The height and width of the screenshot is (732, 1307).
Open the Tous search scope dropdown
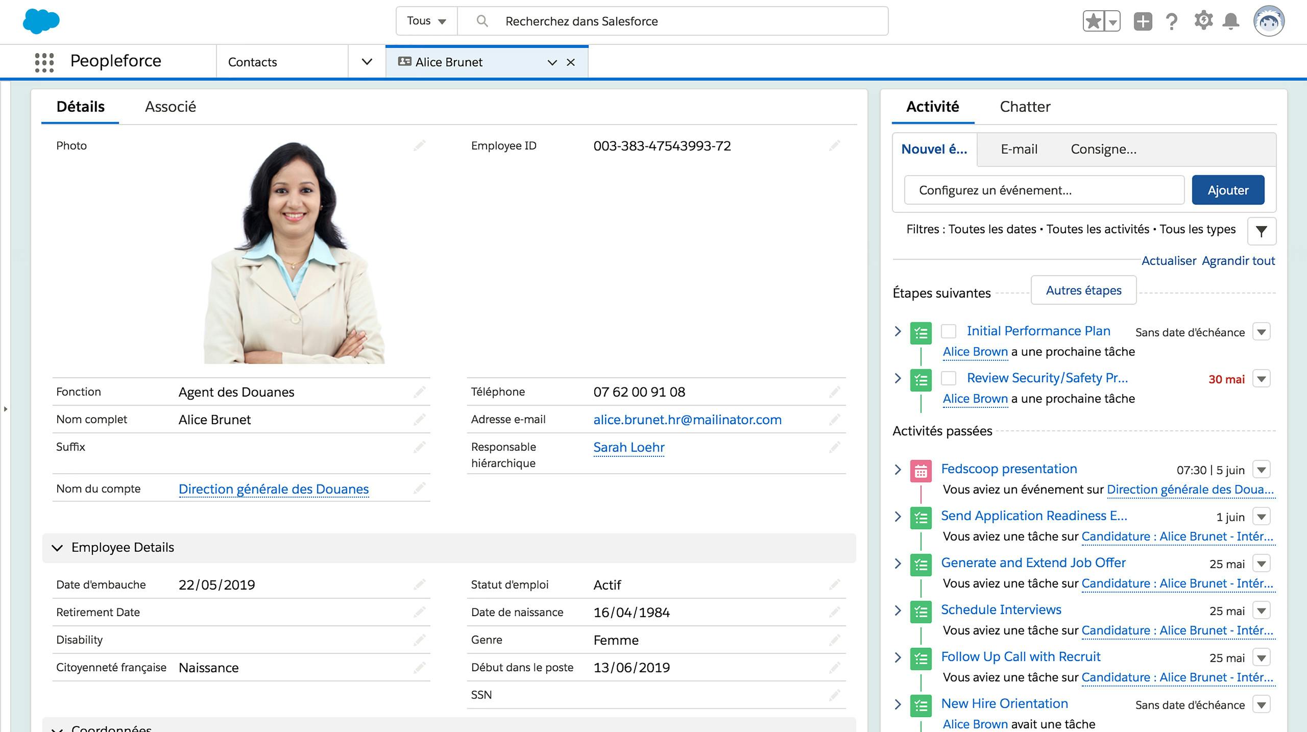pyautogui.click(x=426, y=21)
